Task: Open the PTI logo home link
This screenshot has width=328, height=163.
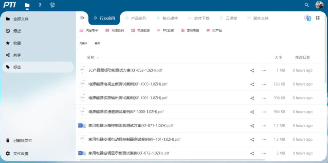Action: [10, 5]
